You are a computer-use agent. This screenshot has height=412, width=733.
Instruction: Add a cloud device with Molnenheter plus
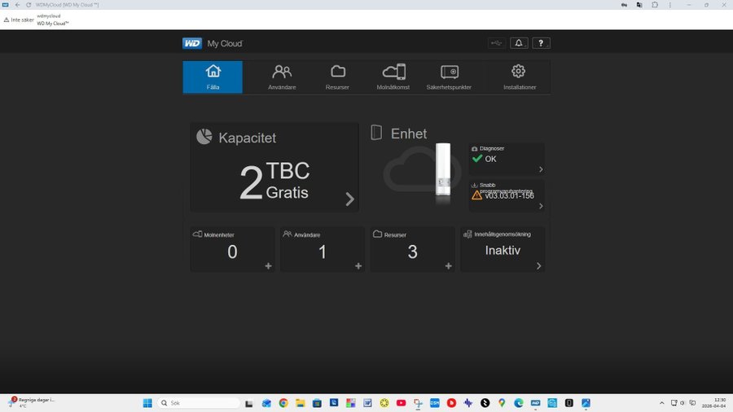click(x=268, y=266)
